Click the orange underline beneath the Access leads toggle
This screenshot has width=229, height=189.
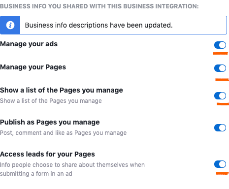(x=223, y=173)
